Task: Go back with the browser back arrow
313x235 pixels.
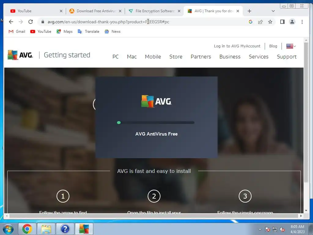Action: click(x=11, y=22)
